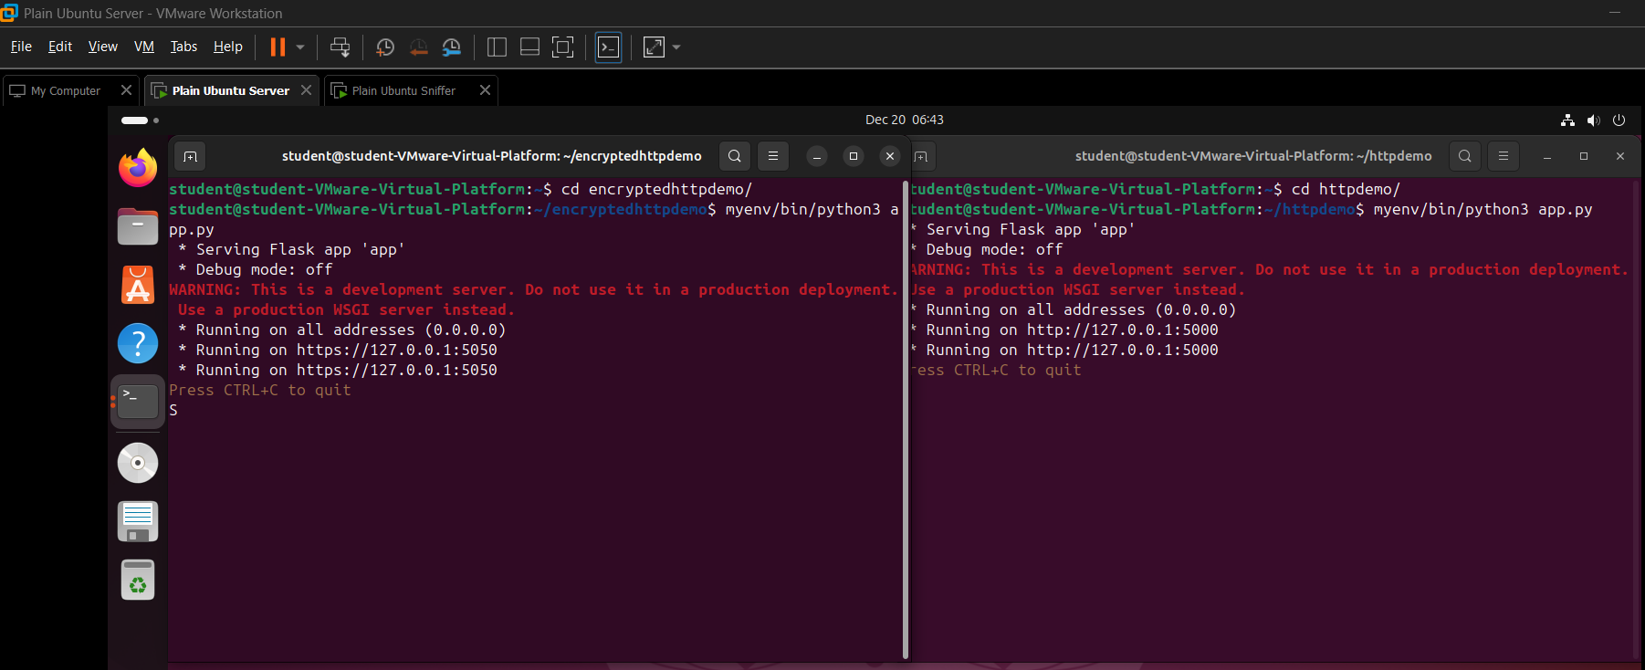Expand the stretch guest dropdown arrow
Screen dimensions: 1645x670
pyautogui.click(x=676, y=47)
